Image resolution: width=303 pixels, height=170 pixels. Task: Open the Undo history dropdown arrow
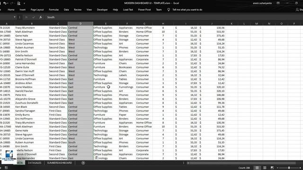click(x=8, y=3)
